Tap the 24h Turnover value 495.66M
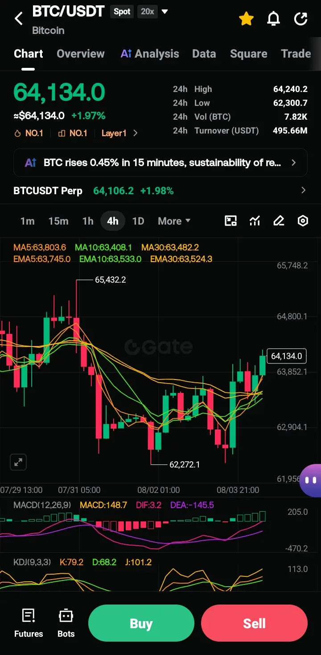 pyautogui.click(x=290, y=131)
